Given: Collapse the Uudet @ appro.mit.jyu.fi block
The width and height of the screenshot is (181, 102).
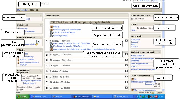Looking at the screenshot, I should point(160,52).
